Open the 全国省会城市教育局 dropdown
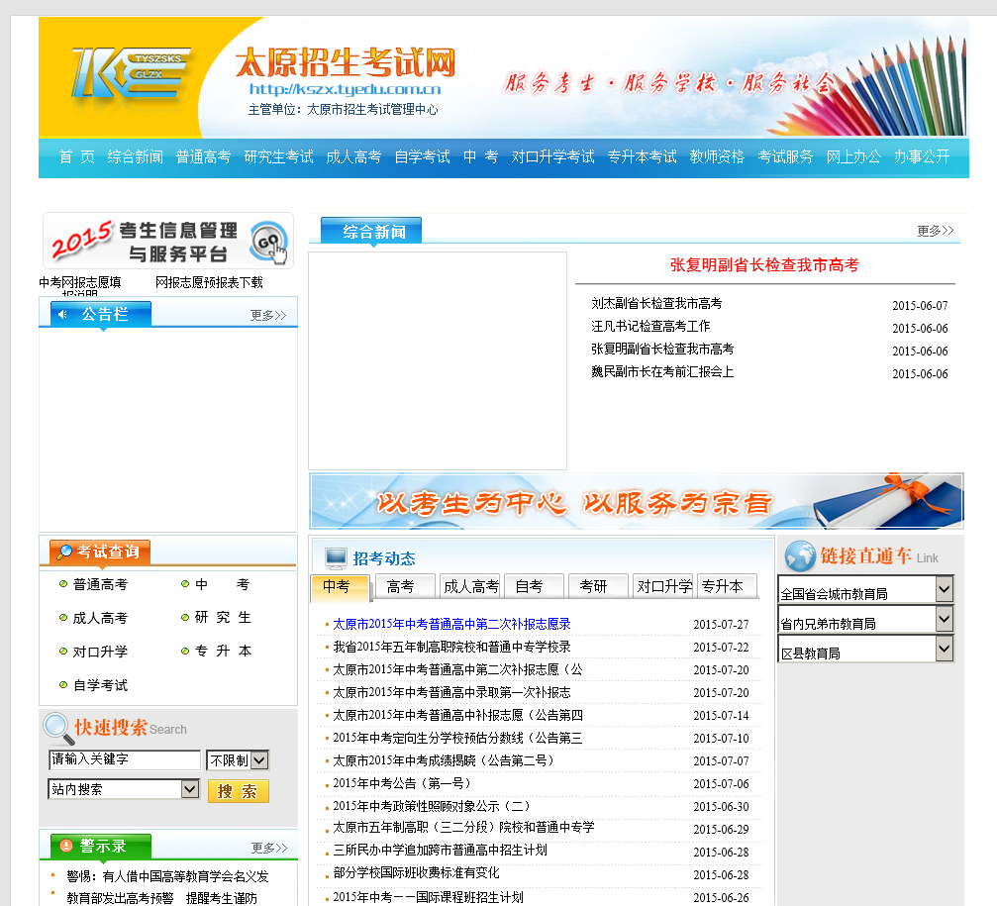The width and height of the screenshot is (997, 906). [x=865, y=590]
